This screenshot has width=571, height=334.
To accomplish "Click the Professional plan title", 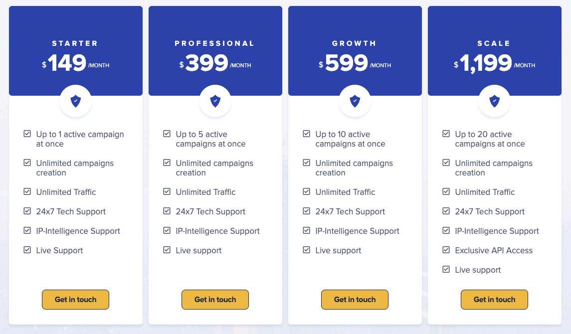I will [215, 43].
